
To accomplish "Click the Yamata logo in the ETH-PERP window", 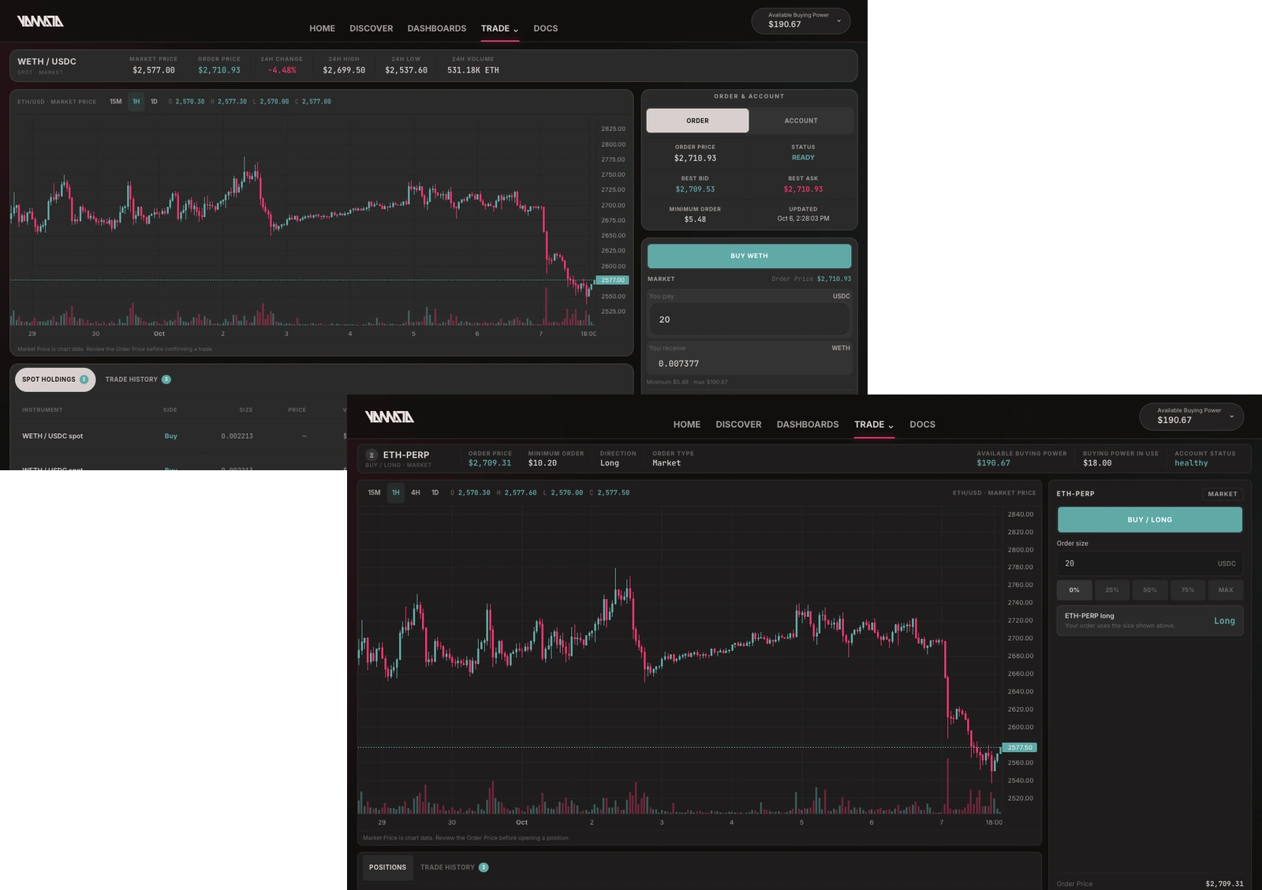I will 390,417.
